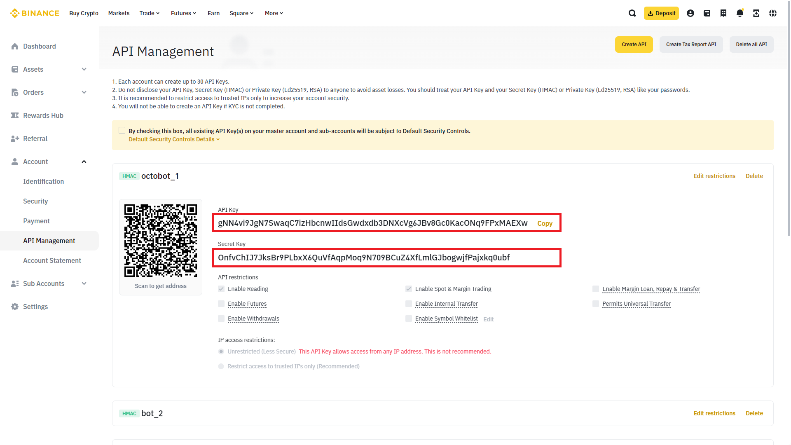Open the More dropdown menu
Screen dimensions: 791x445
[x=274, y=13]
